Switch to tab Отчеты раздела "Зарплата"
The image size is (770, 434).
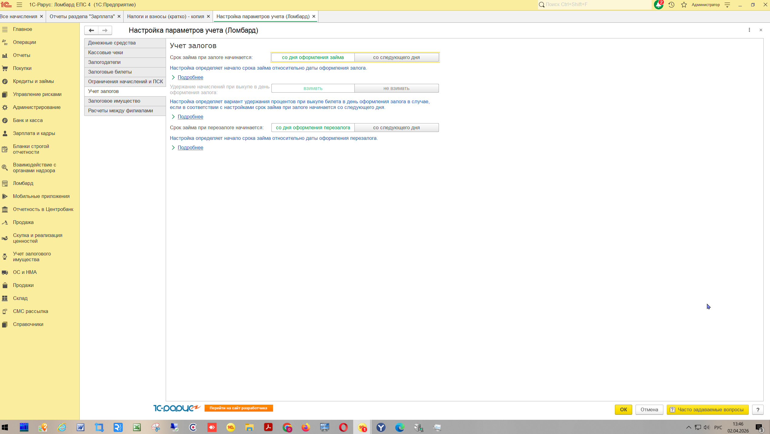pyautogui.click(x=82, y=16)
